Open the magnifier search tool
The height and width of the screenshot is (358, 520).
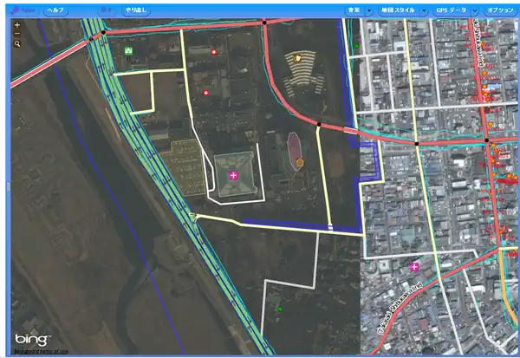click(17, 42)
